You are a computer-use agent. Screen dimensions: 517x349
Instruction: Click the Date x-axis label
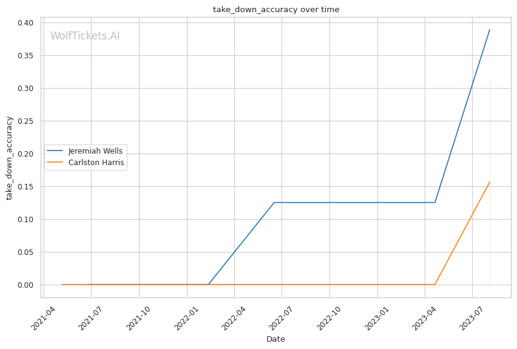(x=275, y=339)
